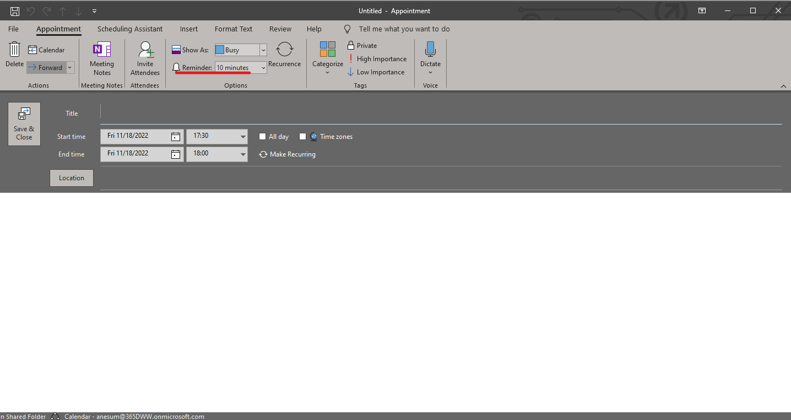791x420 pixels.
Task: Switch to the Review tab
Action: (280, 29)
